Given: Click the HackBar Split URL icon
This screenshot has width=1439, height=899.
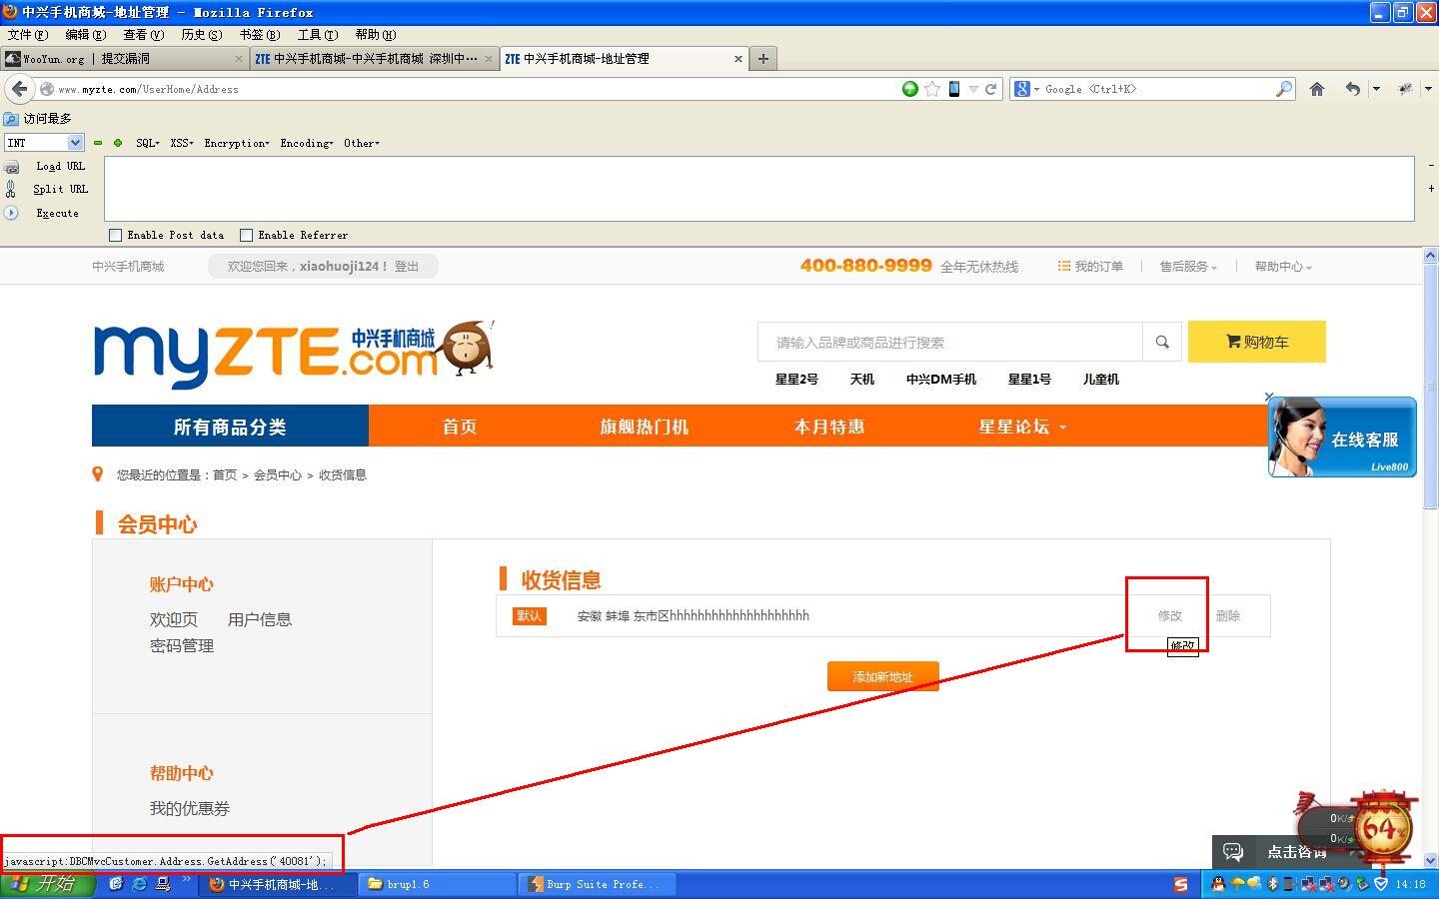Looking at the screenshot, I should (11, 189).
